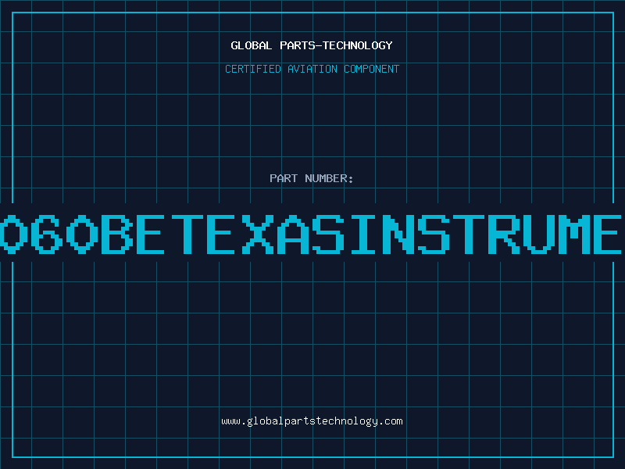The image size is (625, 469).
Task: Click the GLOBAL PARTS-TECHNOLOGY heading
Action: [x=312, y=45]
